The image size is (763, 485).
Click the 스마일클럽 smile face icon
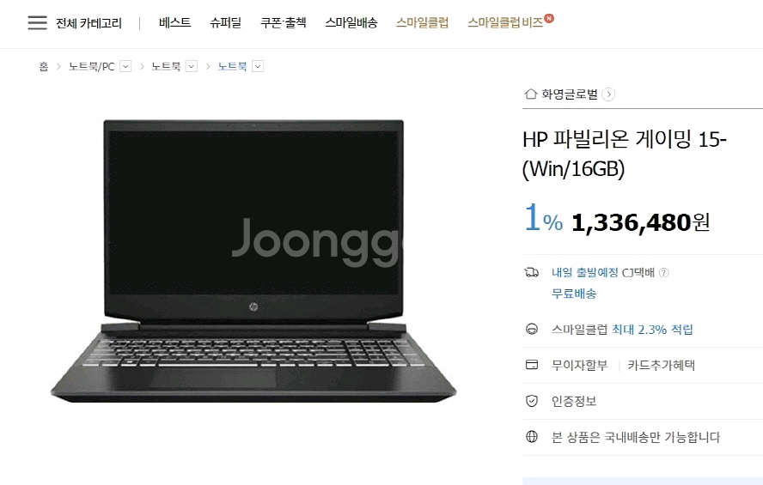click(x=532, y=329)
